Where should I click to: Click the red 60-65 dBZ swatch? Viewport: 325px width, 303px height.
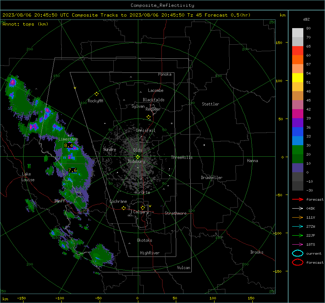tap(298, 51)
